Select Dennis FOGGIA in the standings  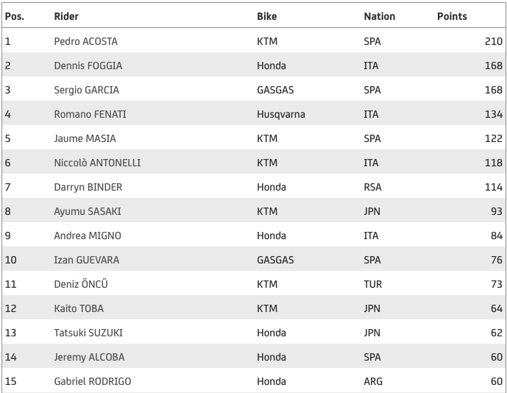(88, 65)
